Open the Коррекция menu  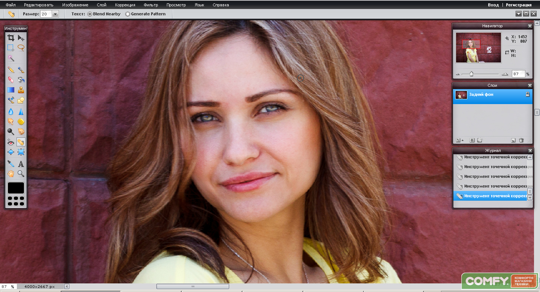coord(125,5)
